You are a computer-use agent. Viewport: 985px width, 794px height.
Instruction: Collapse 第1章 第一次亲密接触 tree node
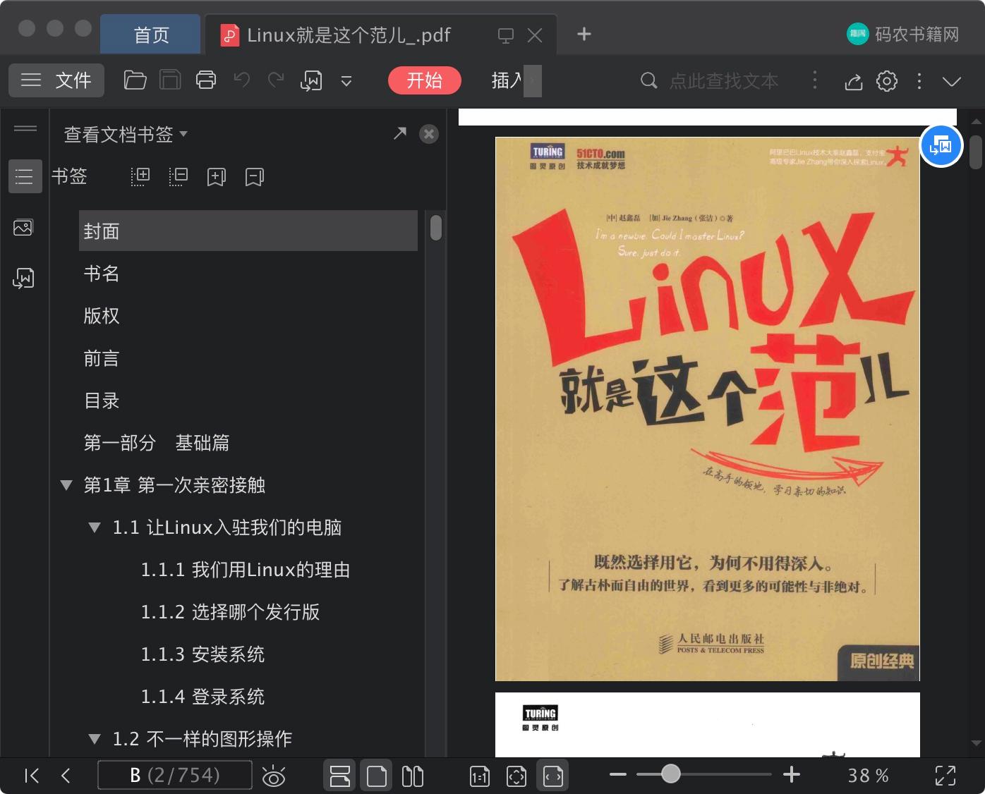pos(66,485)
